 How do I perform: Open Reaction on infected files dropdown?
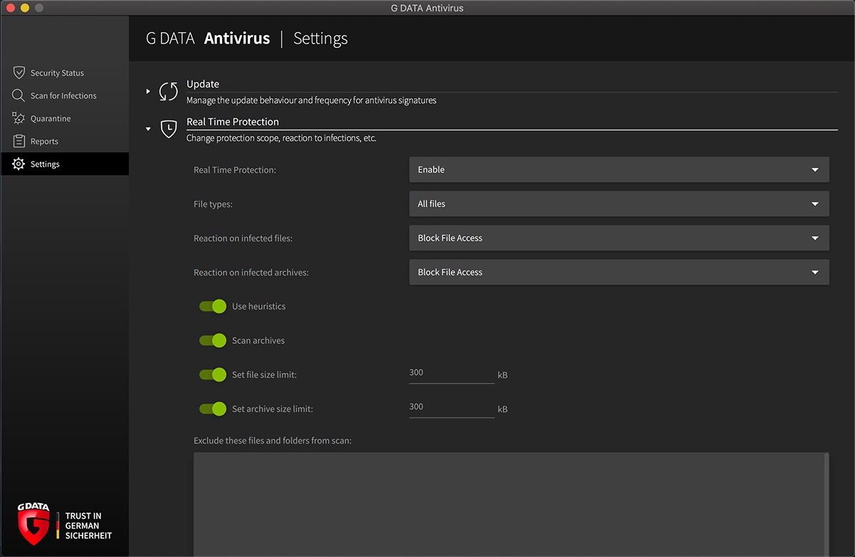pyautogui.click(x=619, y=238)
